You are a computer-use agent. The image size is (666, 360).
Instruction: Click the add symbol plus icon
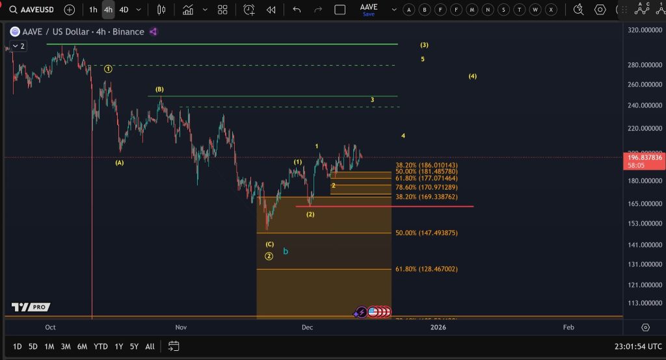(70, 10)
